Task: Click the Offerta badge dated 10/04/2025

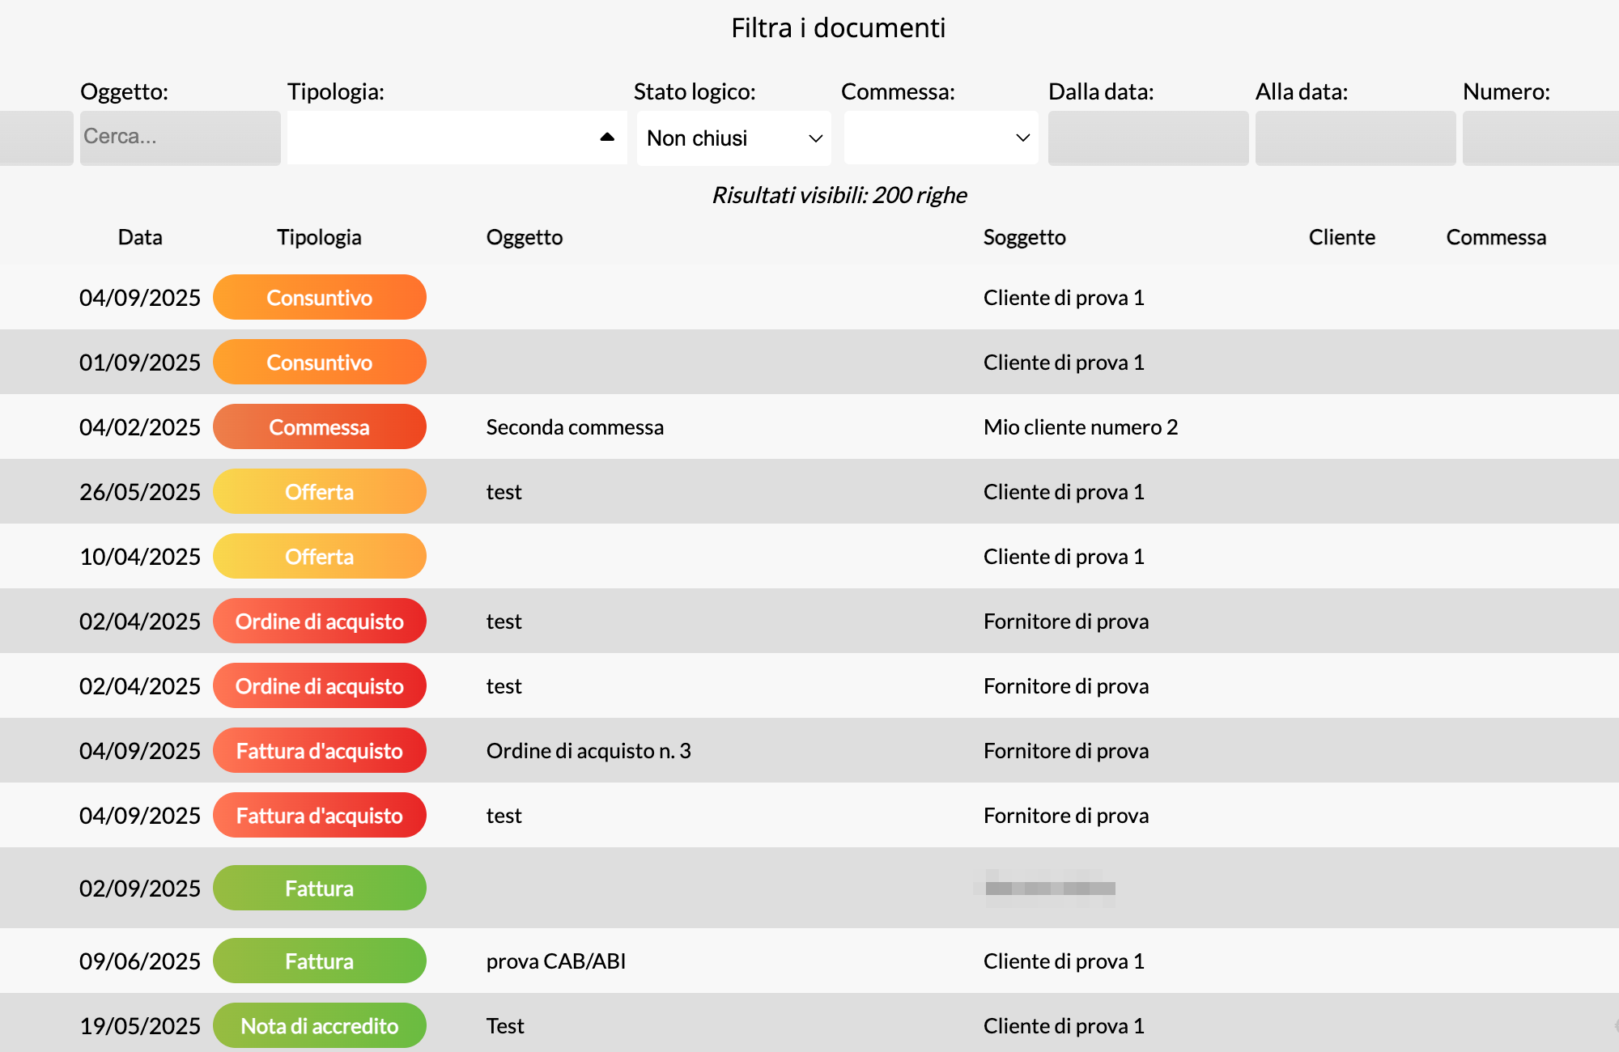Action: 319,557
